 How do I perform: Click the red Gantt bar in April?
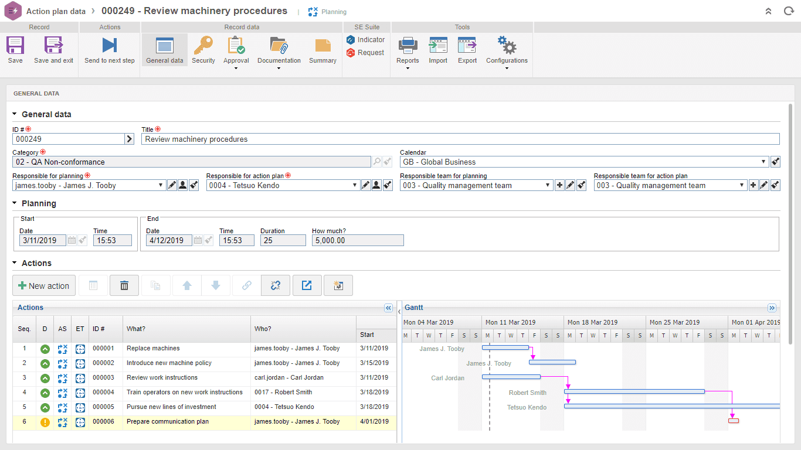point(734,421)
